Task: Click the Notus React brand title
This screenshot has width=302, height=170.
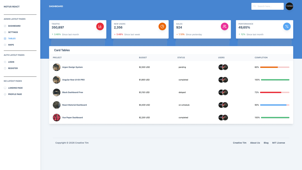Action: [x=12, y=7]
